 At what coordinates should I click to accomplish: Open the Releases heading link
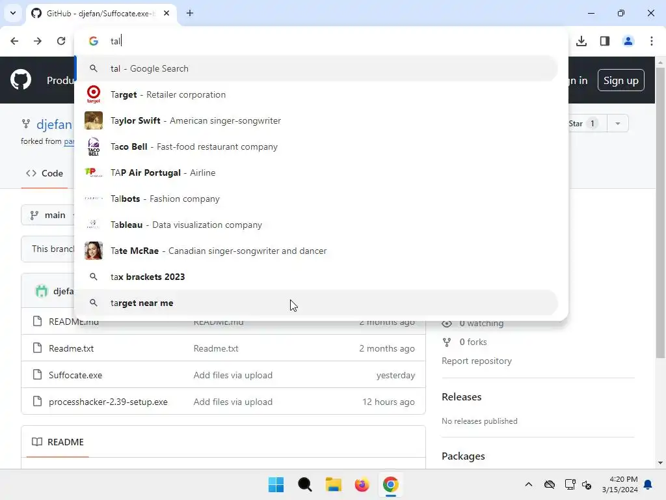click(462, 396)
